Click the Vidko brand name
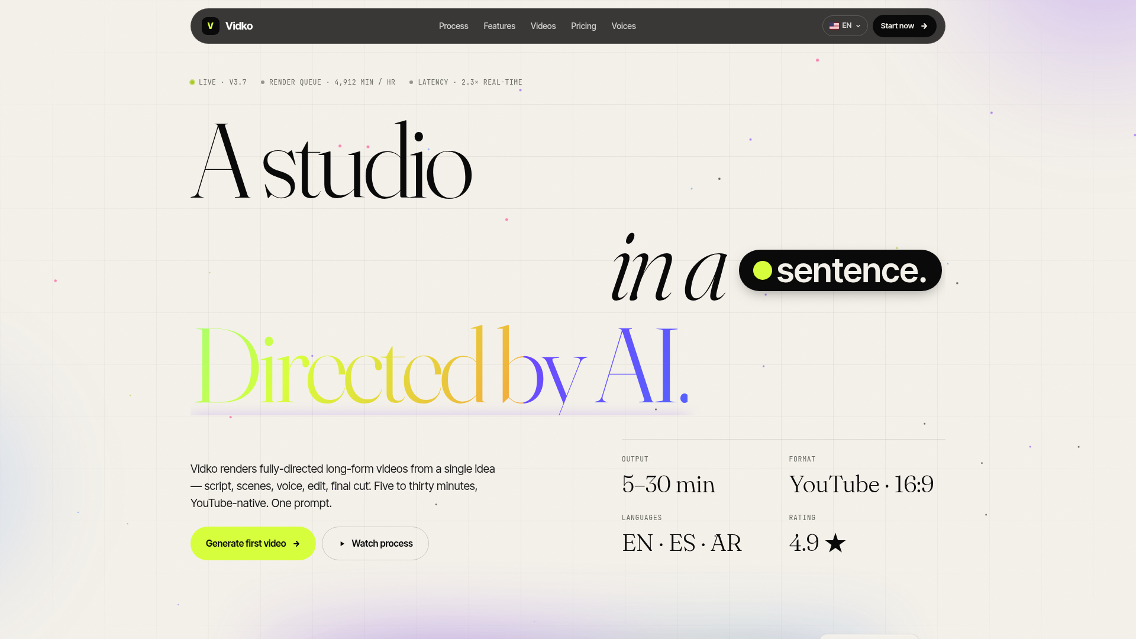The image size is (1136, 639). [x=239, y=26]
